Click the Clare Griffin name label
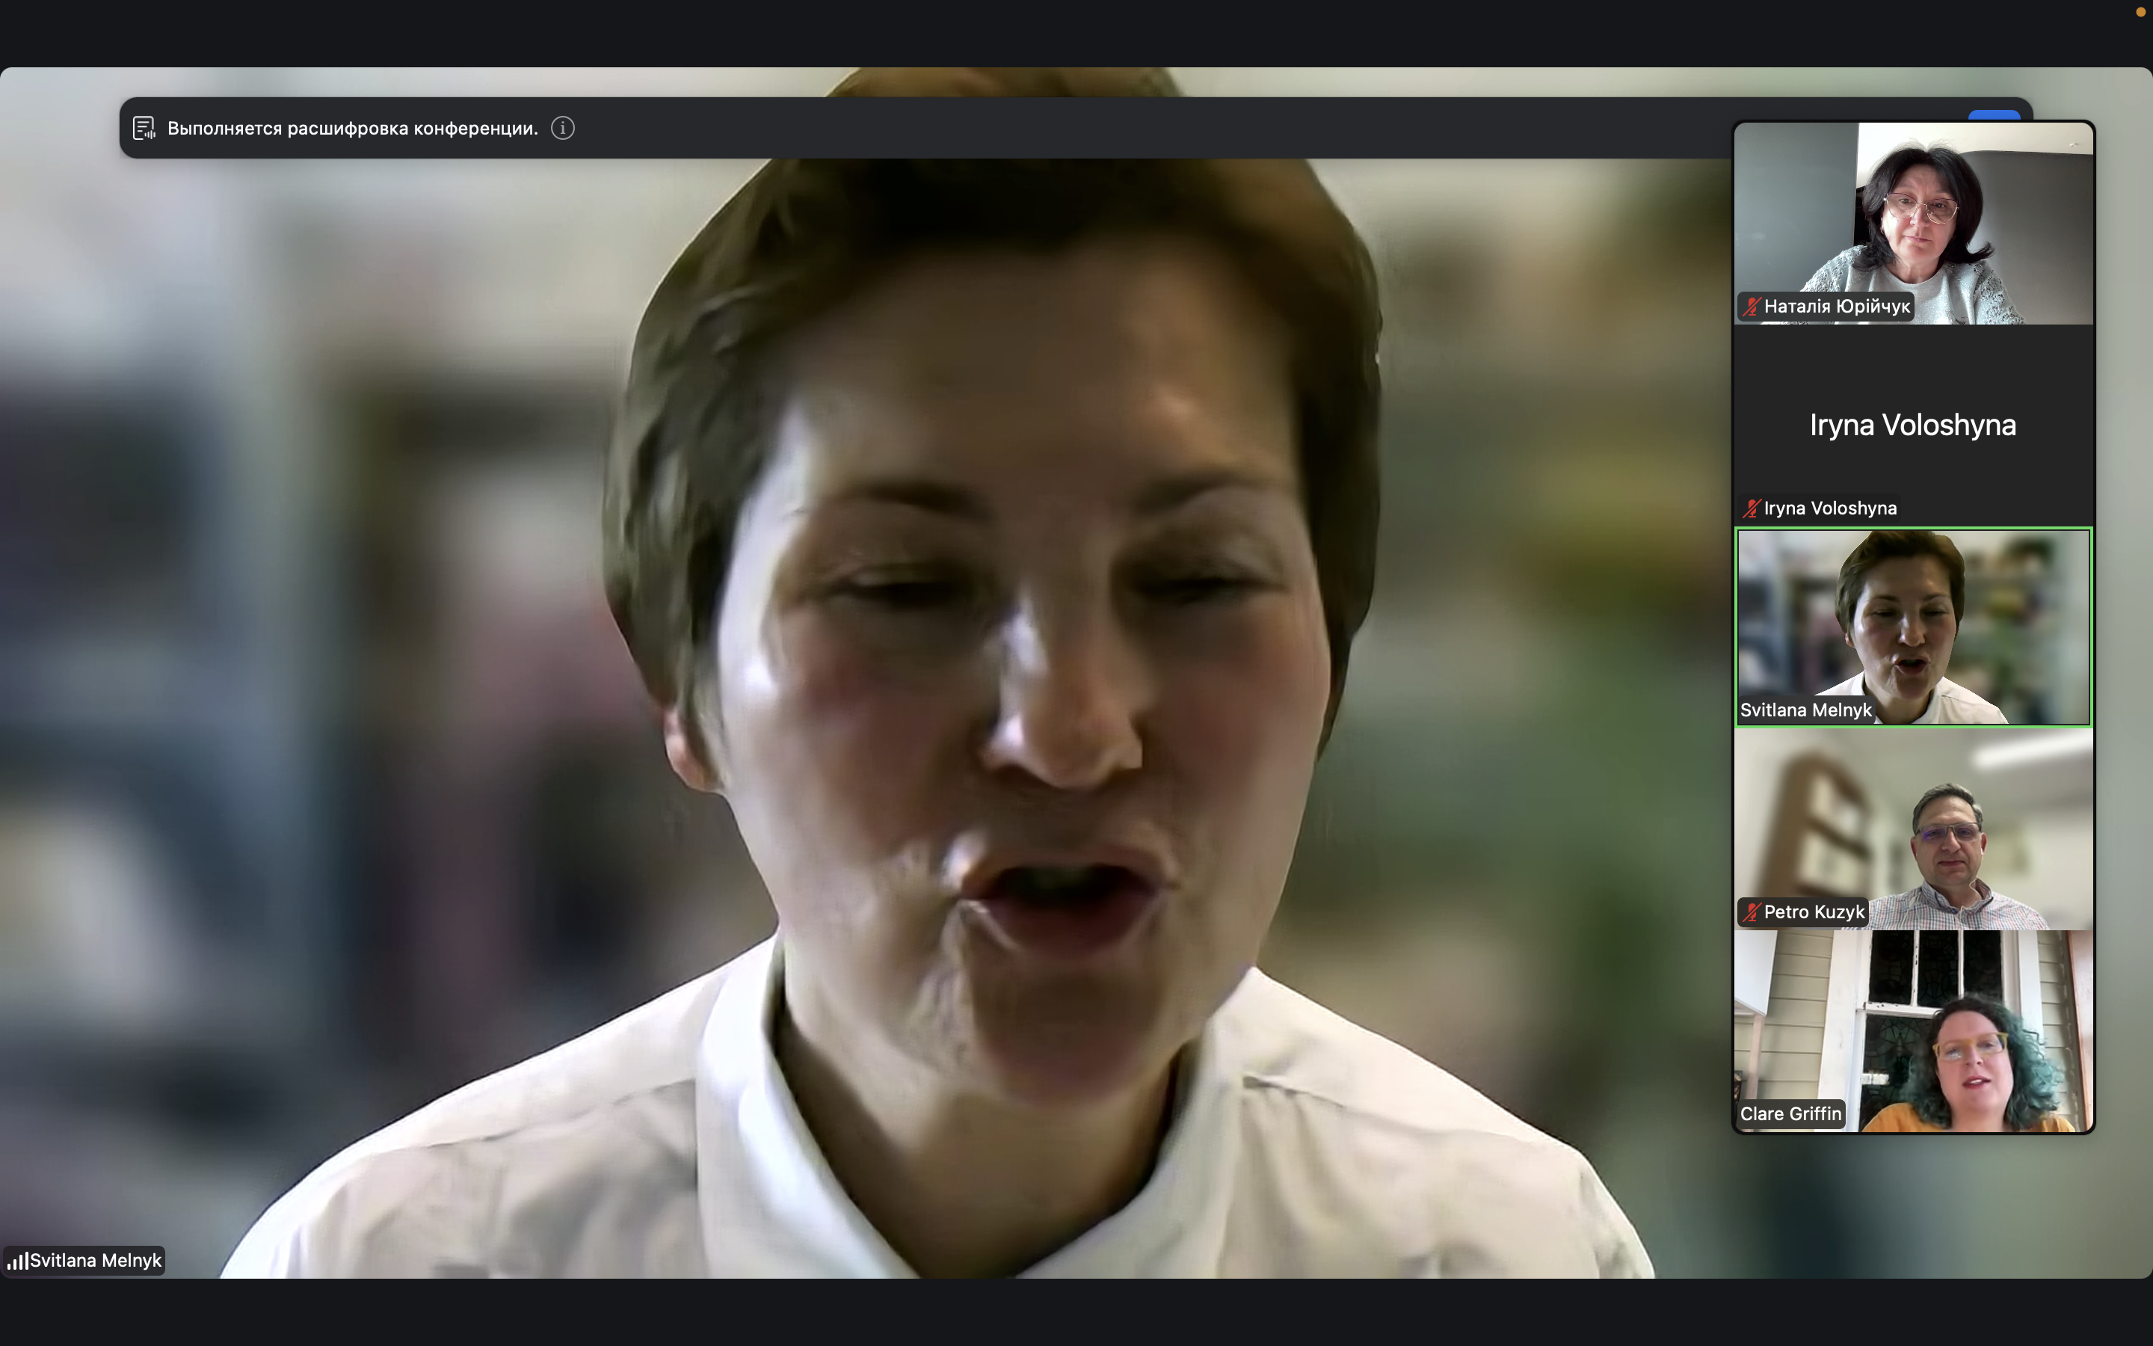Screen dimensions: 2153x1346 coord(1790,1113)
